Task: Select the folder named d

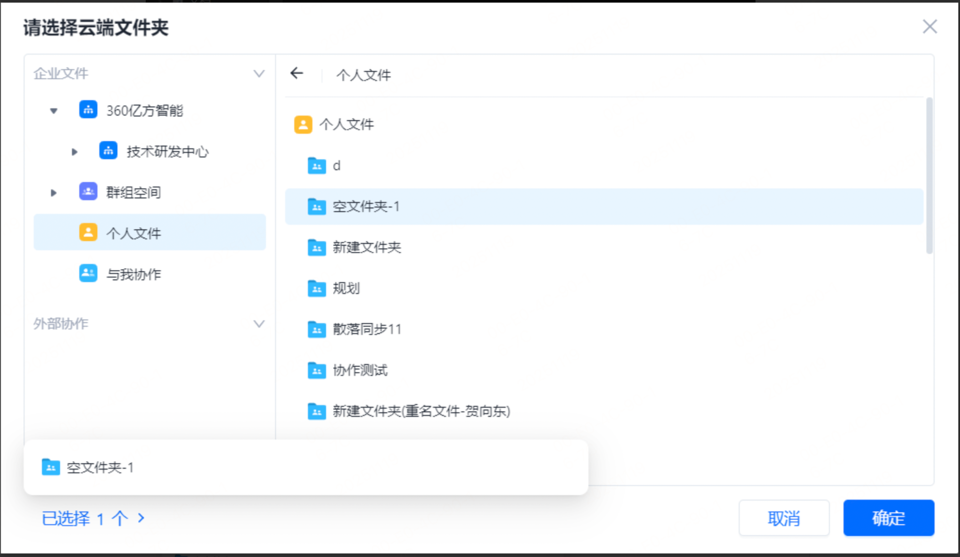Action: pos(337,166)
